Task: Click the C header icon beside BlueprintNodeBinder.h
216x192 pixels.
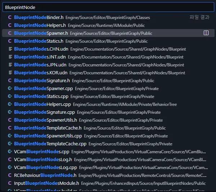Action: coord(10,17)
